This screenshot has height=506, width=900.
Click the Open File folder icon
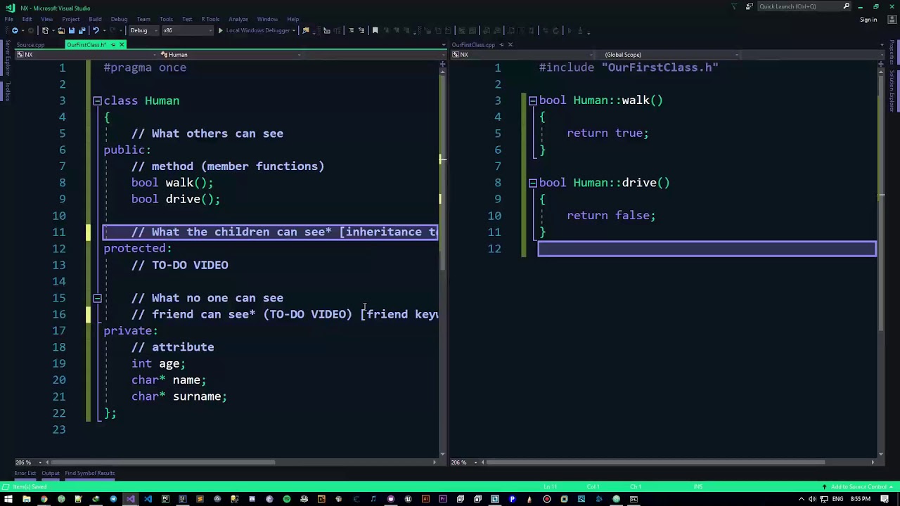61,30
